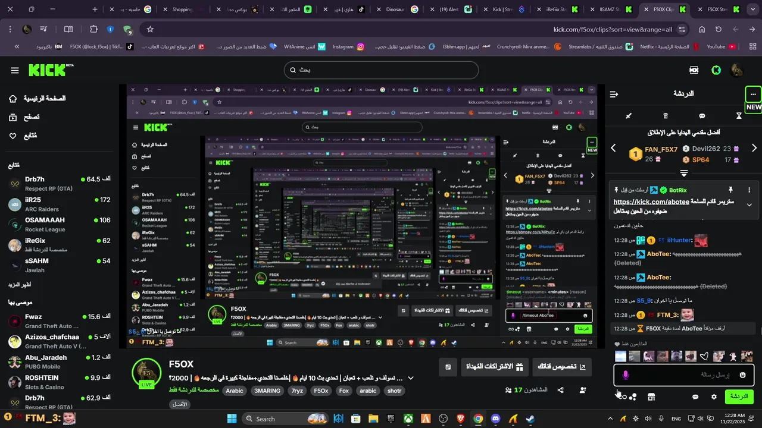
Task: Expand the pinned message chevron
Action: point(749,205)
